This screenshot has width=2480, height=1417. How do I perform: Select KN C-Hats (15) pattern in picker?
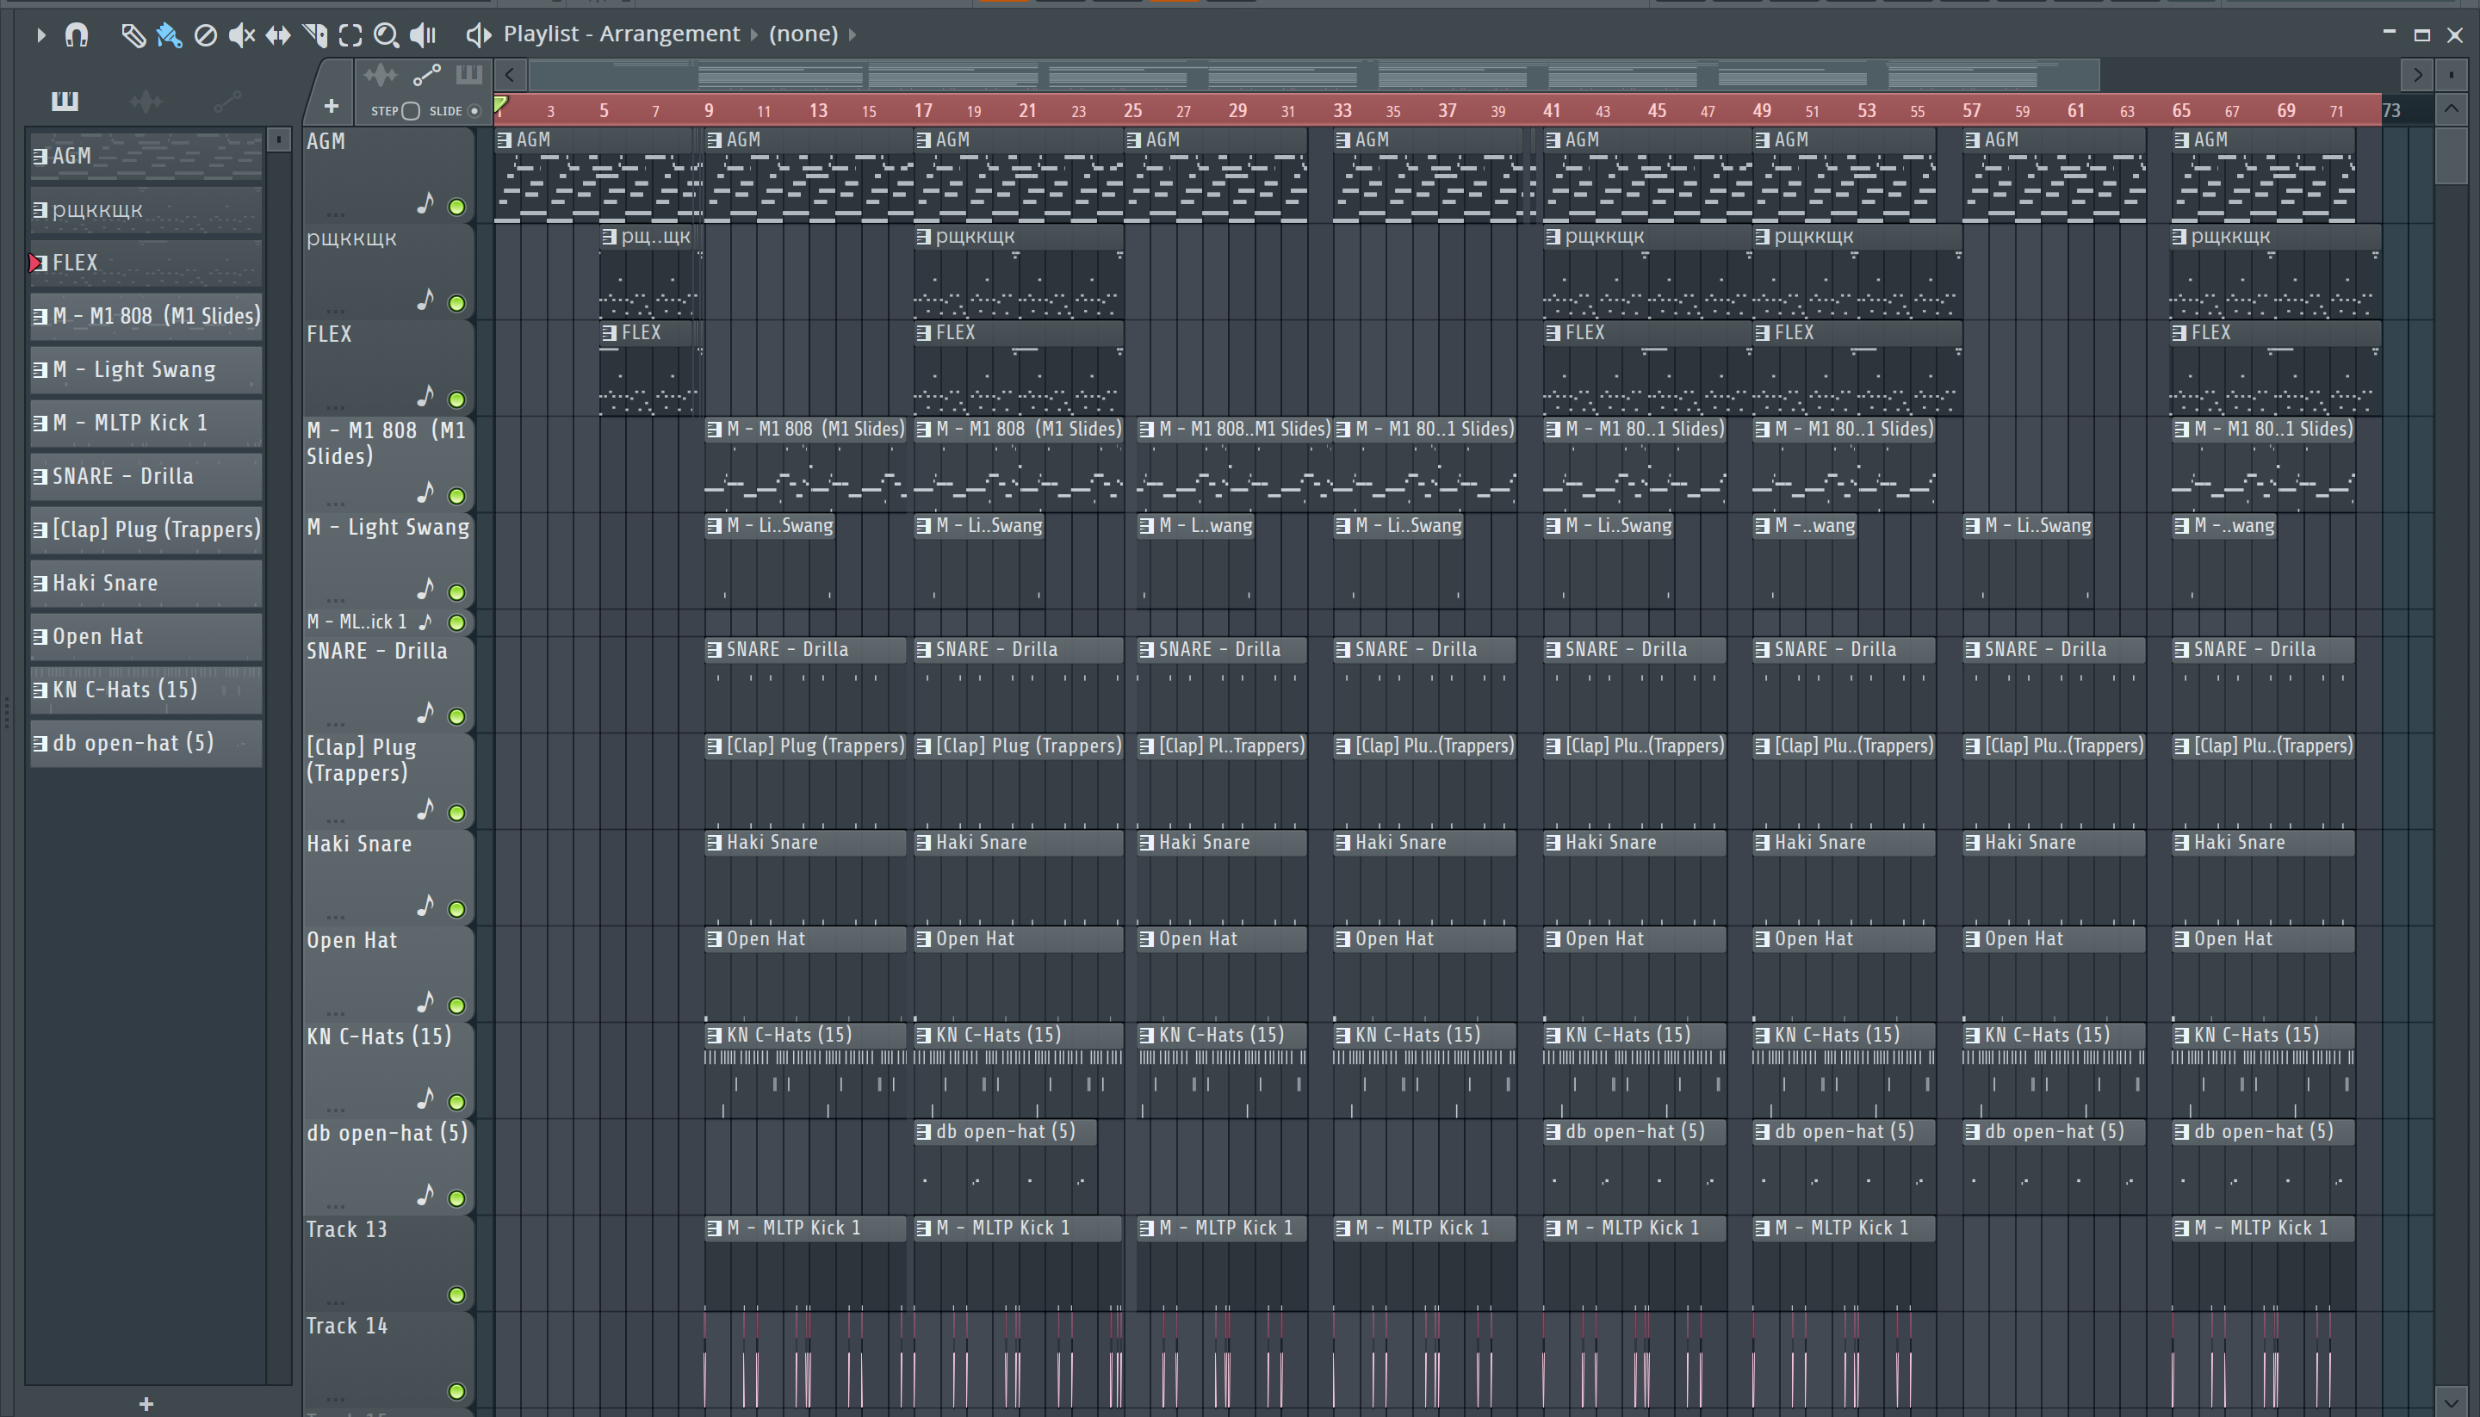tap(146, 690)
